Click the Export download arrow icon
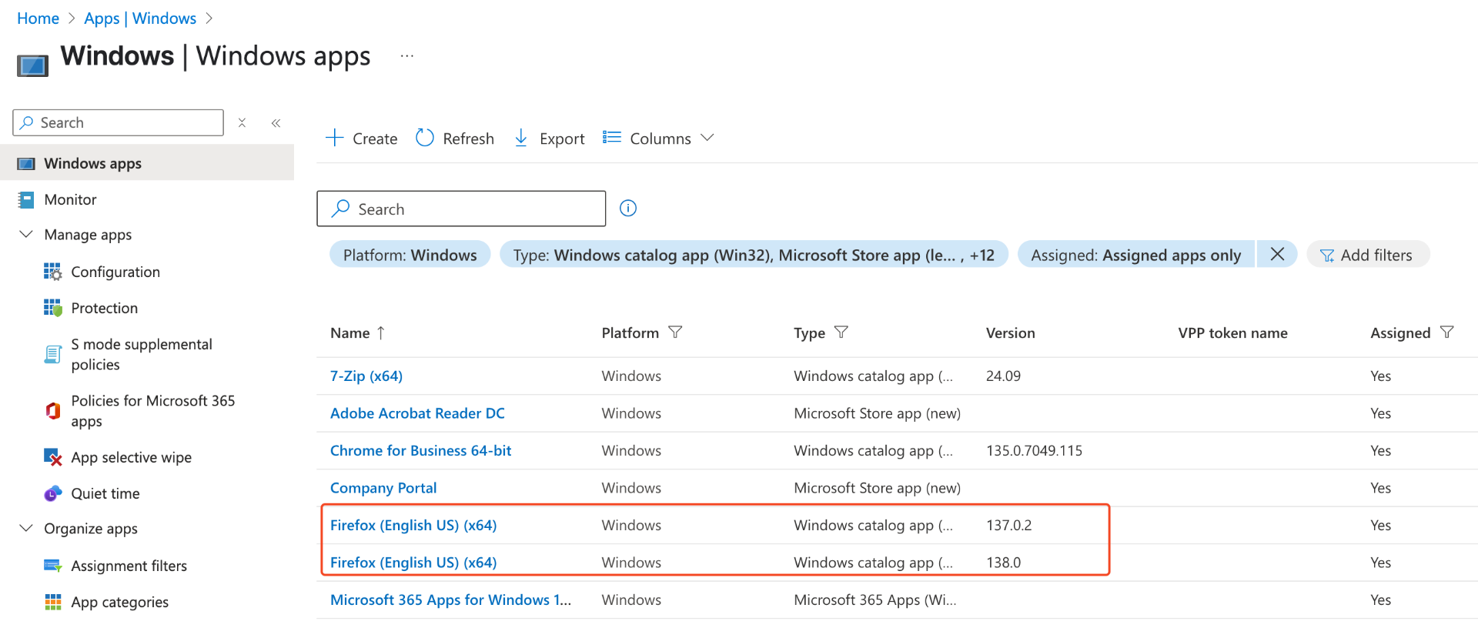 [x=521, y=138]
